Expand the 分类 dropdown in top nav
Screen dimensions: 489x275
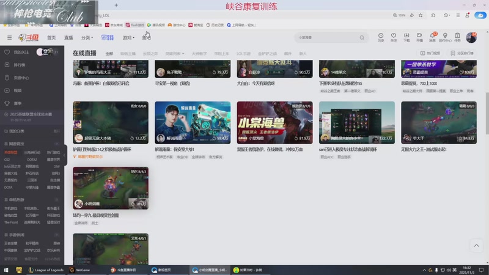pyautogui.click(x=87, y=37)
